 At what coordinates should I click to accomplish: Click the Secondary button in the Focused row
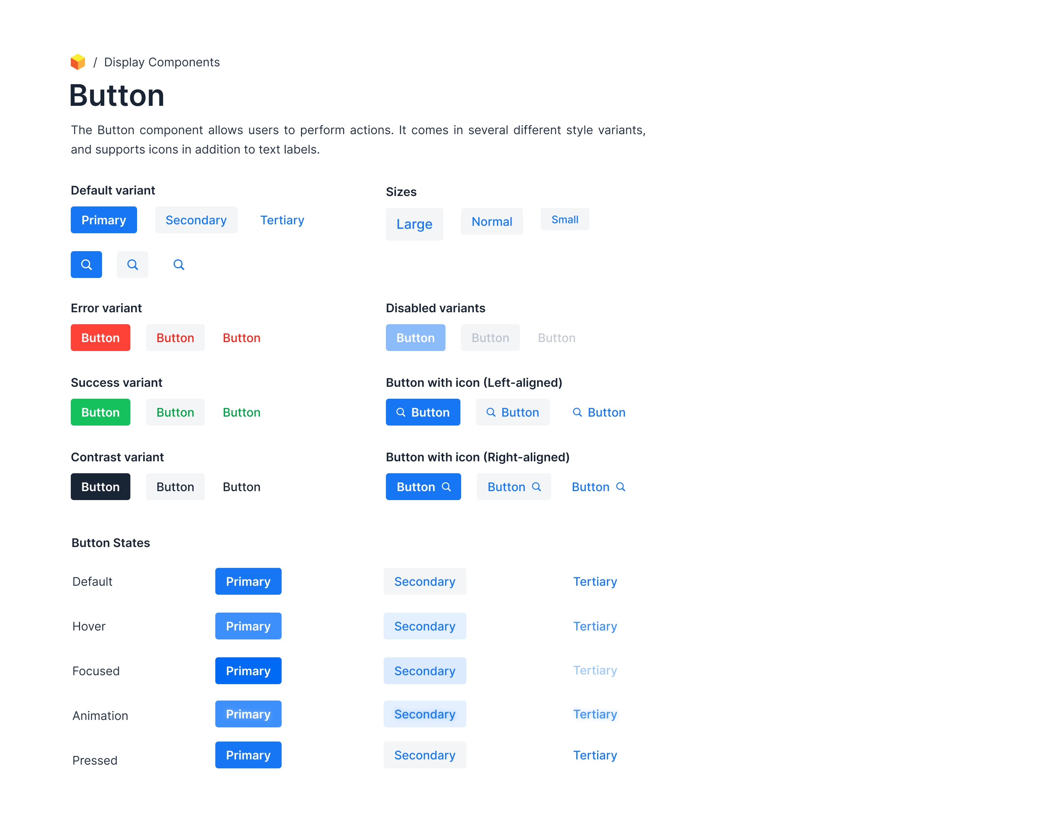(x=424, y=670)
